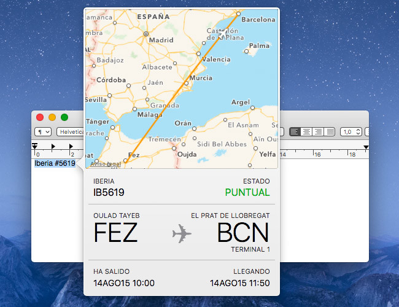Screen dimensions: 399x307
Task: Click the Barcelona city marker on map
Action: coord(238,14)
